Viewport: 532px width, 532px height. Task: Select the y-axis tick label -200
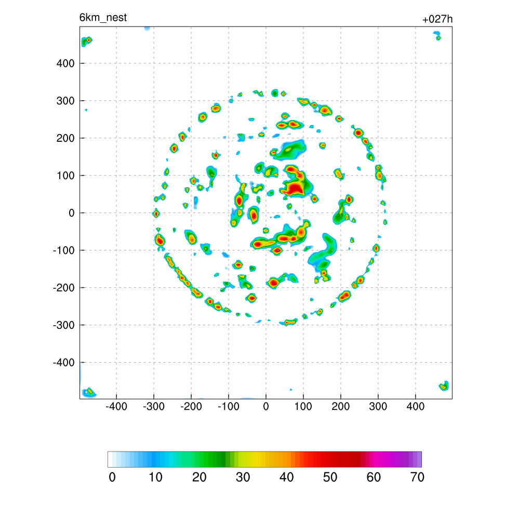(63, 288)
